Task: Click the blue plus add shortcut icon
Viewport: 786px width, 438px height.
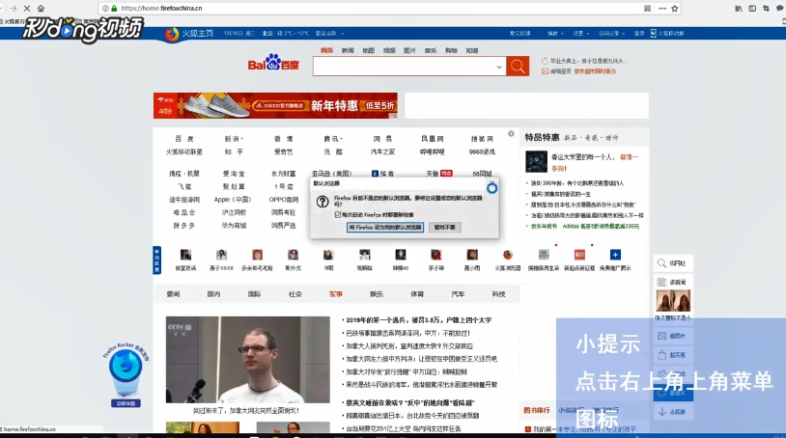Action: tap(615, 255)
